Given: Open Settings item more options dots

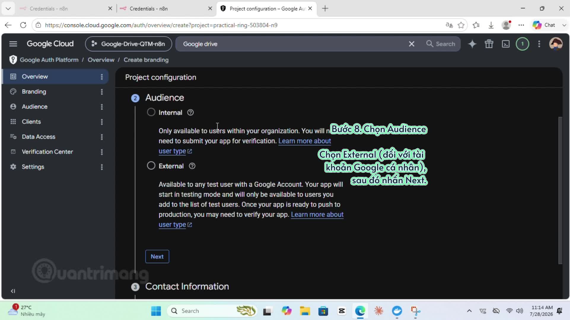Looking at the screenshot, I should (x=102, y=167).
